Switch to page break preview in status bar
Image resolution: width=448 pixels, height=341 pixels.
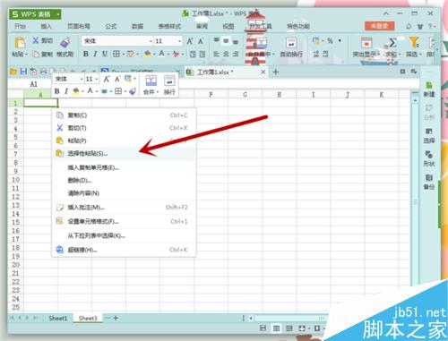pyautogui.click(x=289, y=328)
